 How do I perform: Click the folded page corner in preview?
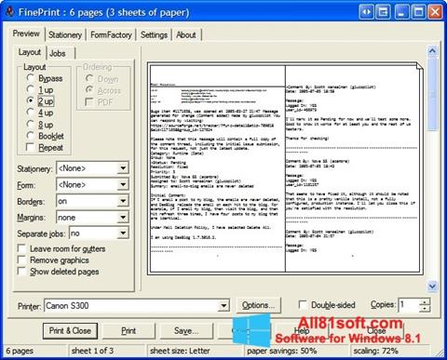(x=419, y=66)
